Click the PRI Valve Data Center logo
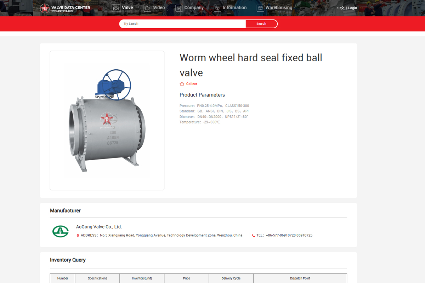This screenshot has height=283, width=425. 65,8
